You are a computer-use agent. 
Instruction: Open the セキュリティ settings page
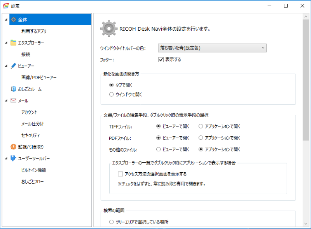coord(31,135)
